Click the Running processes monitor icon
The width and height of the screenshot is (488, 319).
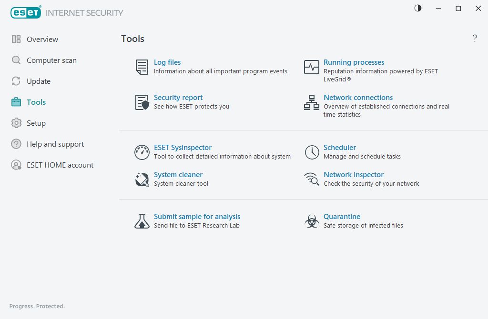click(312, 67)
